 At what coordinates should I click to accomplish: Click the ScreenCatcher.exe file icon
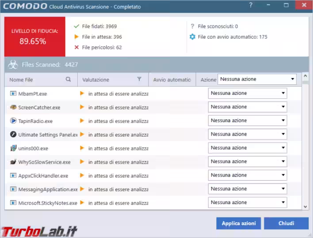pos(13,107)
